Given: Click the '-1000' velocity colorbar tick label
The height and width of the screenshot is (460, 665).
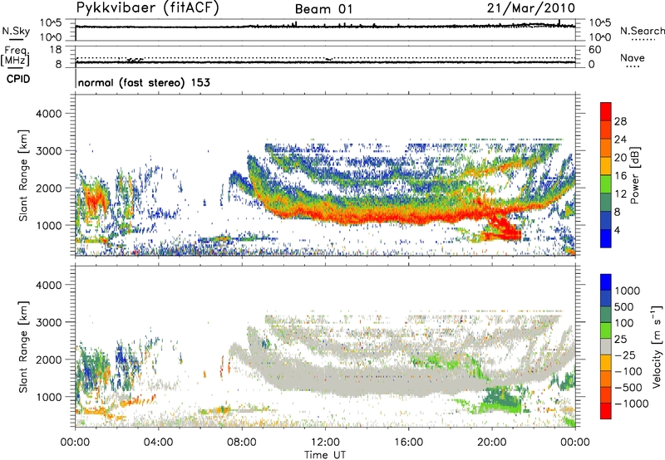Looking at the screenshot, I should click(632, 404).
